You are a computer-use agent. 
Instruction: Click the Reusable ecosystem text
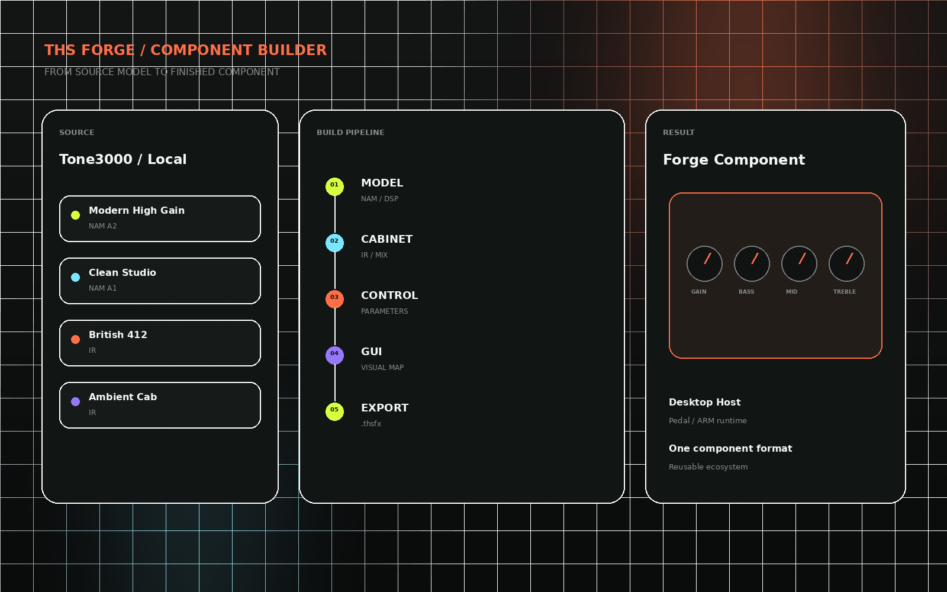click(x=708, y=467)
